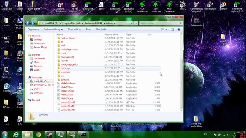Click the refresh button beside the address bar
This screenshot has height=138, width=246.
coord(136,23)
